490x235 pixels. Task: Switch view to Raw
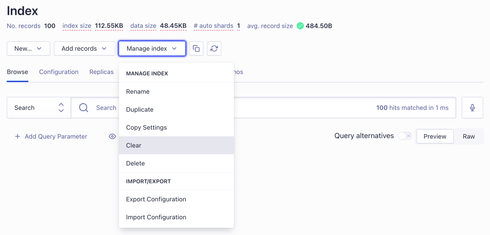(469, 136)
